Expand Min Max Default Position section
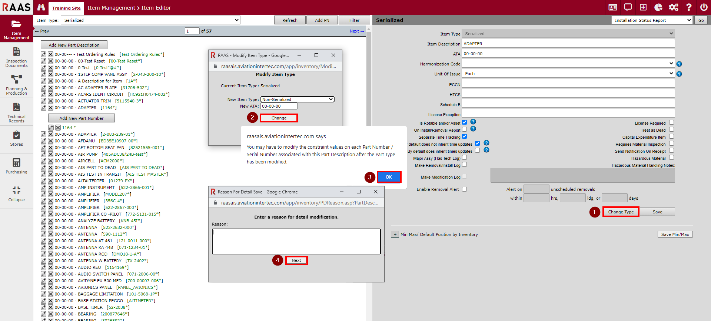 (395, 234)
